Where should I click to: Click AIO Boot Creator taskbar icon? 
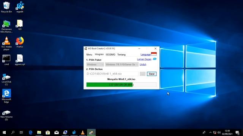[x=92, y=133]
